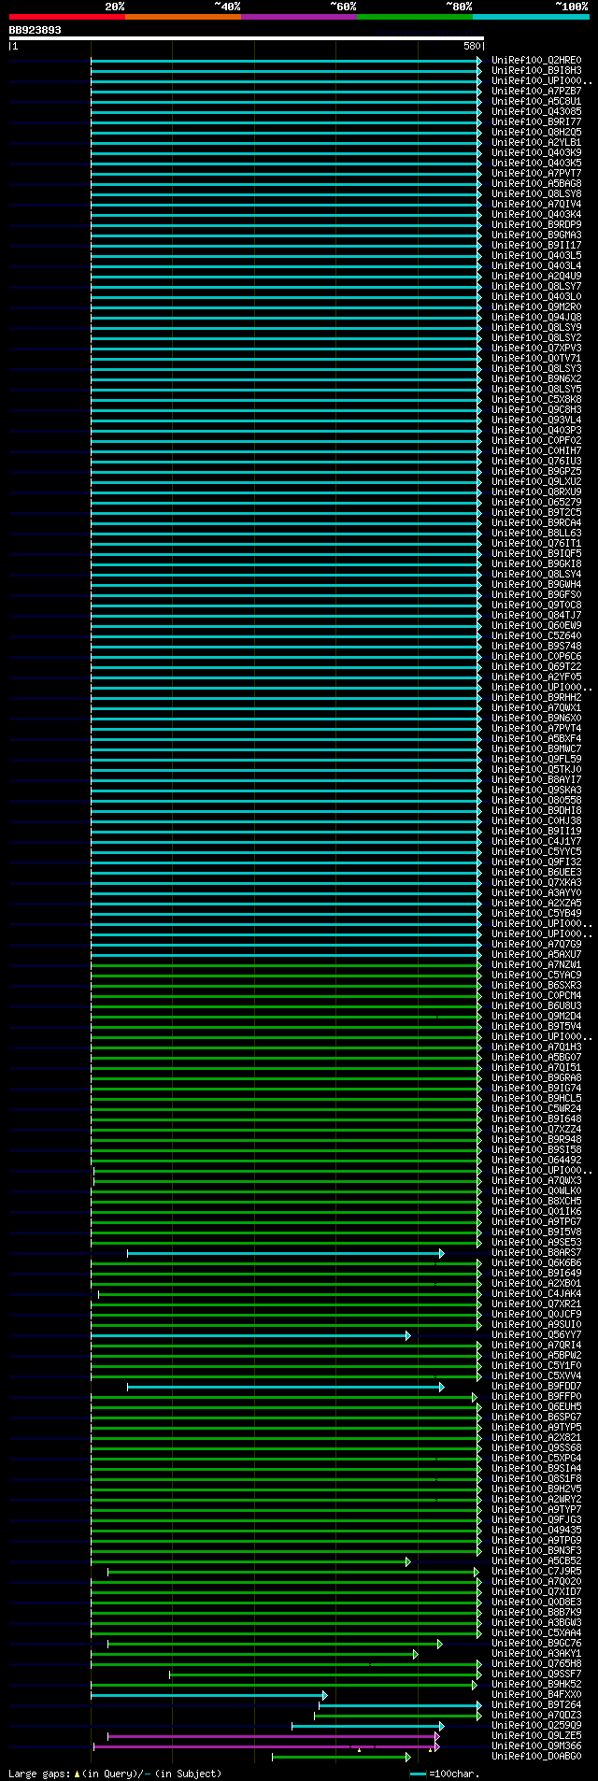Image resolution: width=598 pixels, height=1781 pixels.
Task: Click the UniRef100_C5Z640 label
Action: 536,636
